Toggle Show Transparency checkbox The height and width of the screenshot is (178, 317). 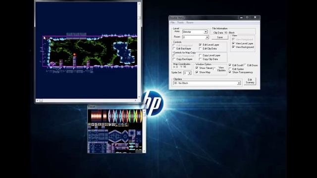coord(230,72)
